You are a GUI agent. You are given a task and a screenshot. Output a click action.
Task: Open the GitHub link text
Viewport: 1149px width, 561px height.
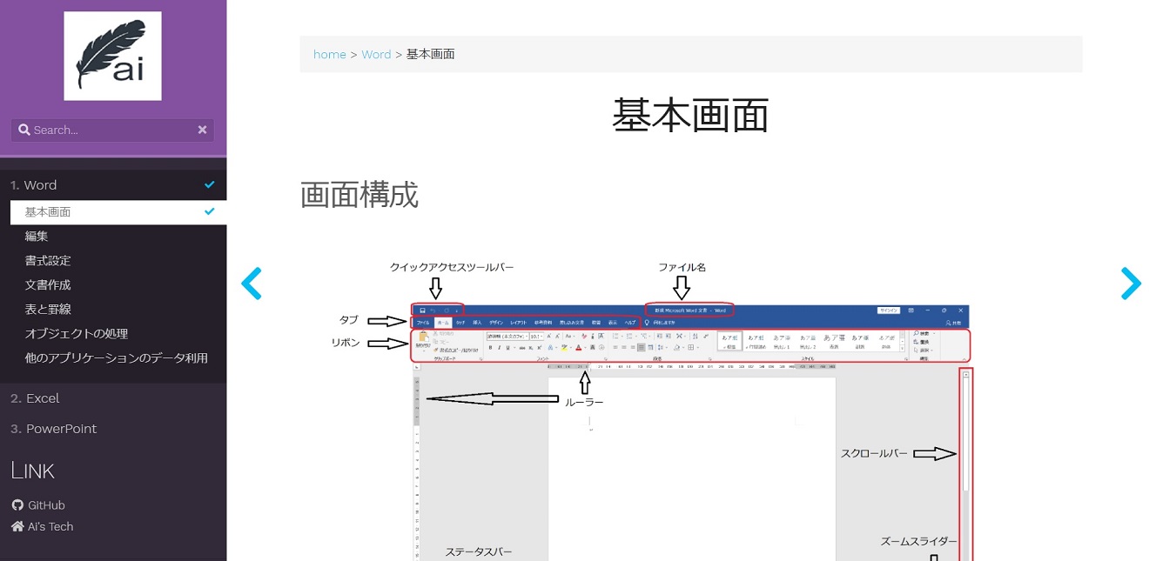point(46,505)
